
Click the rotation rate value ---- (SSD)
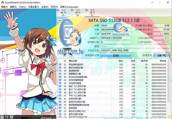tap(162, 34)
